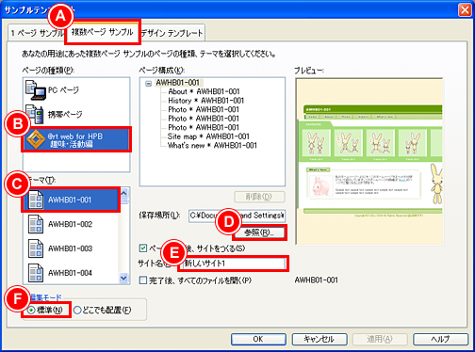475x352 pixels.
Task: Click the キャンセル button
Action: click(x=319, y=339)
